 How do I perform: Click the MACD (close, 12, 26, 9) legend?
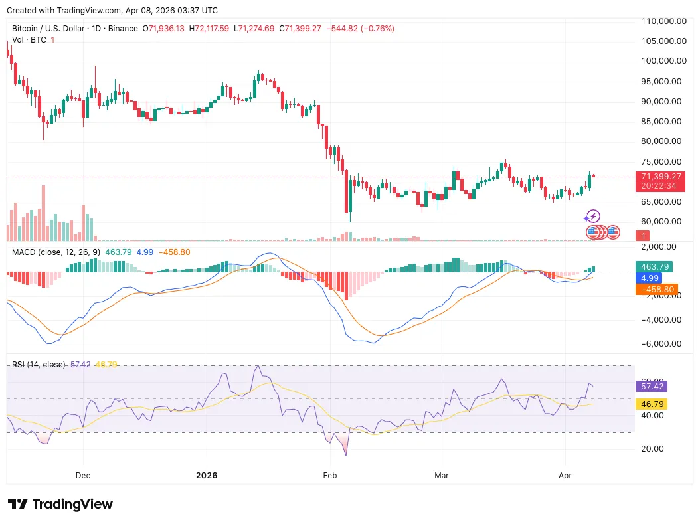pyautogui.click(x=56, y=252)
